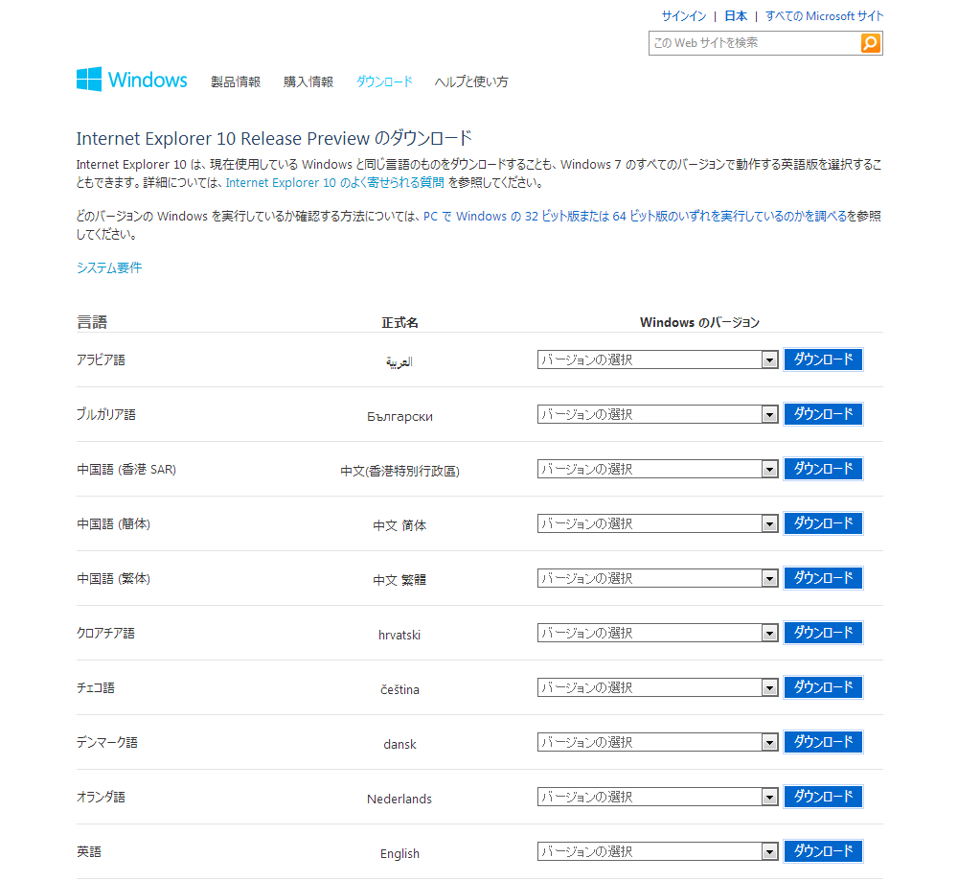Click the オランダ語 row label
This screenshot has width=958, height=881.
tap(101, 797)
